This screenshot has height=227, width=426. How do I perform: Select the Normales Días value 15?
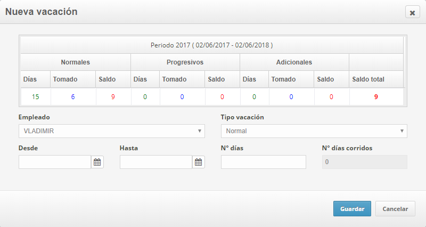[35, 97]
